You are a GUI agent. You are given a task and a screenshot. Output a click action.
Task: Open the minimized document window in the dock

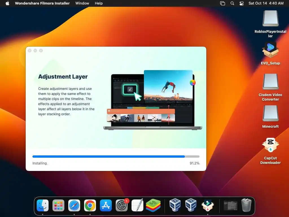[x=230, y=205]
